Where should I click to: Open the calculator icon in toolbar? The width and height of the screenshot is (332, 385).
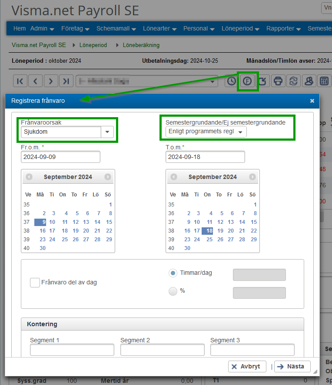click(x=324, y=81)
